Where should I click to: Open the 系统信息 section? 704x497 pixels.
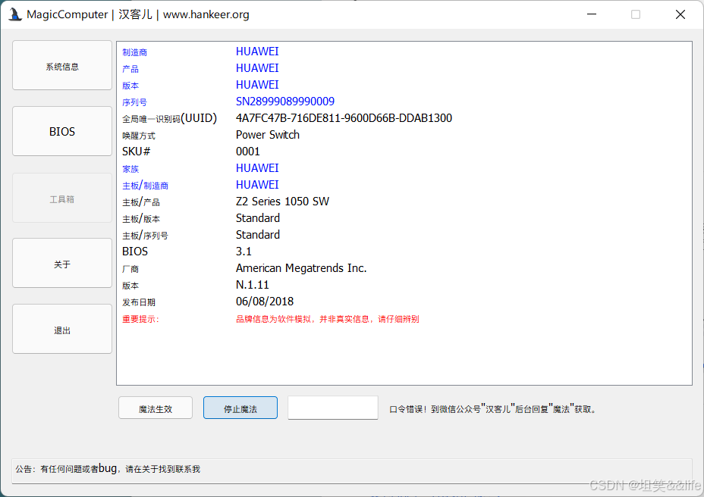click(62, 65)
